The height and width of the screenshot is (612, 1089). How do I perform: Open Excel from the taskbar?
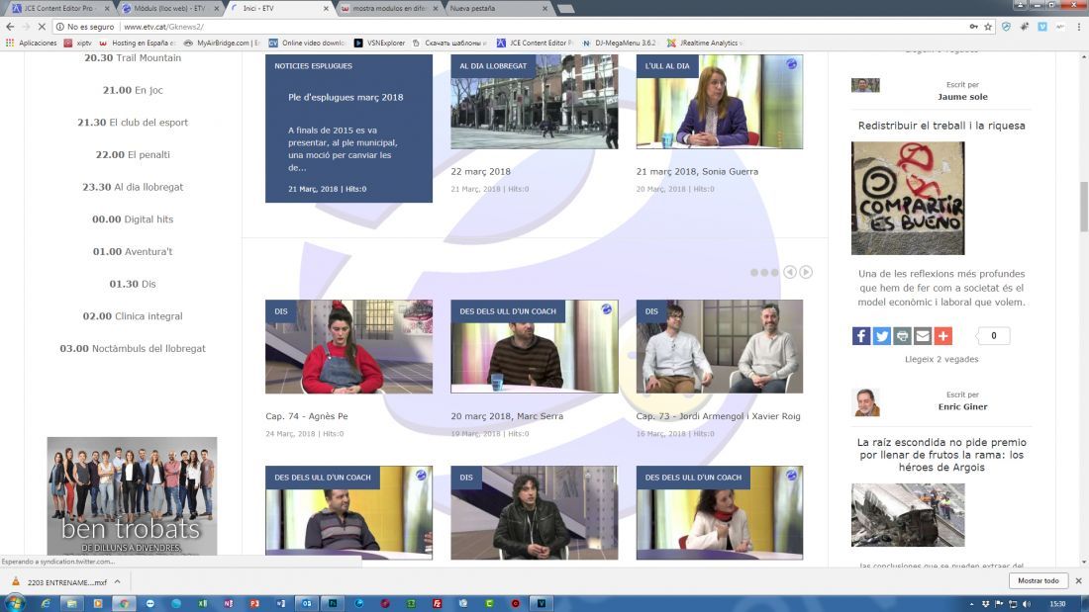coord(202,603)
